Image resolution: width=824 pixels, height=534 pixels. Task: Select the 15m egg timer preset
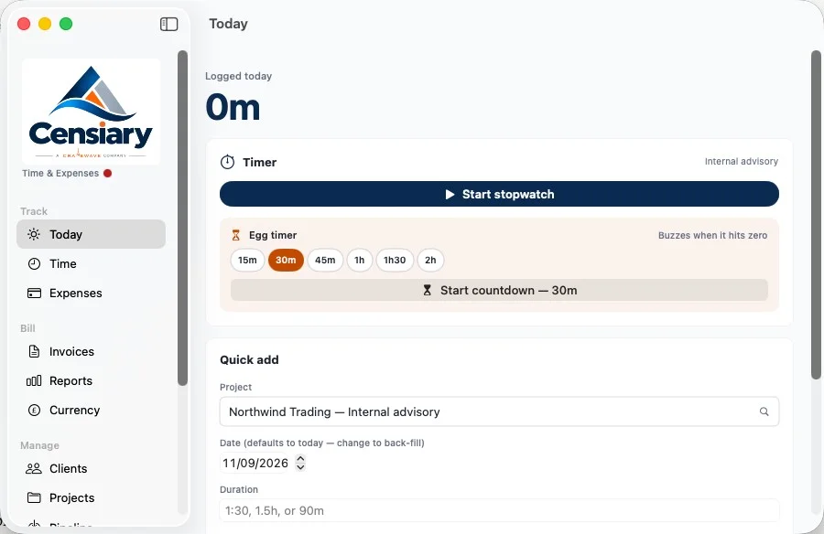pos(247,261)
